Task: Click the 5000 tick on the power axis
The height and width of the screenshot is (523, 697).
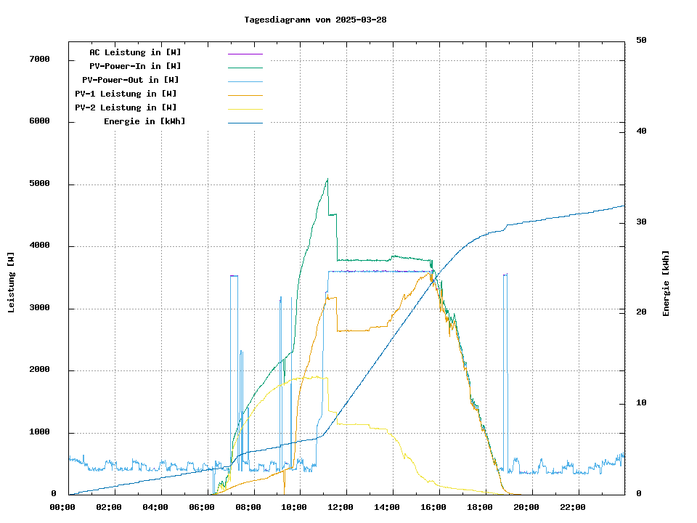Action: (39, 184)
